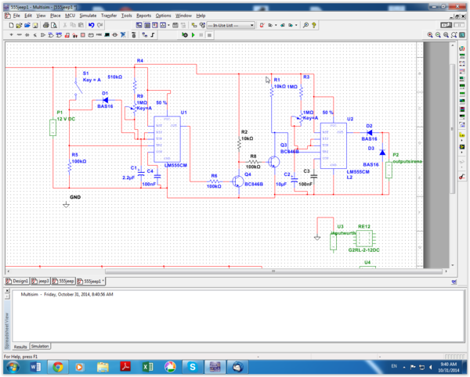Toggle the Design Toolbox icon

(139, 26)
